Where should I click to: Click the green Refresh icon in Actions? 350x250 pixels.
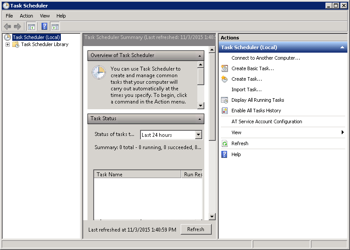coord(224,143)
